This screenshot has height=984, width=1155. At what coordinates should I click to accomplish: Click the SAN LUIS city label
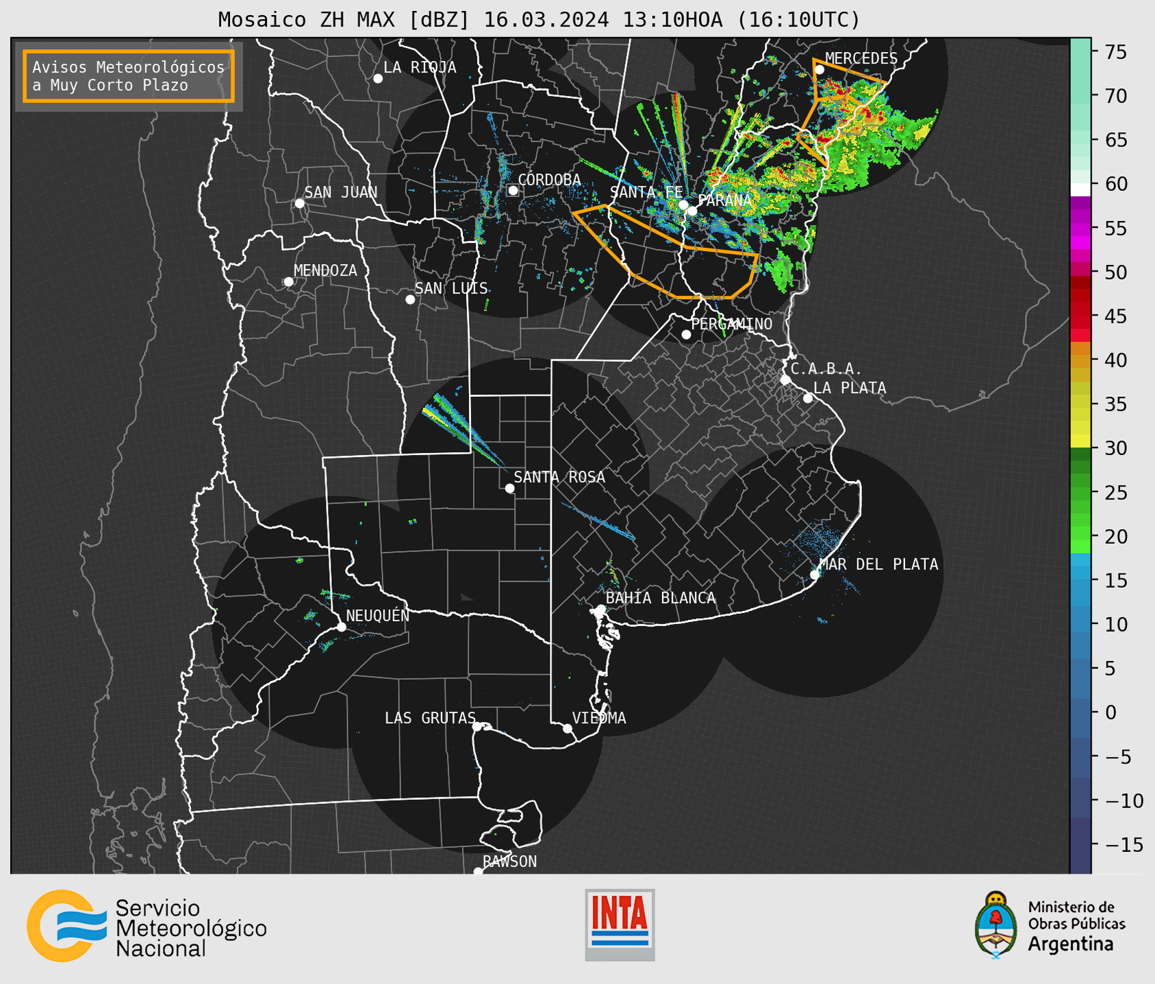451,288
